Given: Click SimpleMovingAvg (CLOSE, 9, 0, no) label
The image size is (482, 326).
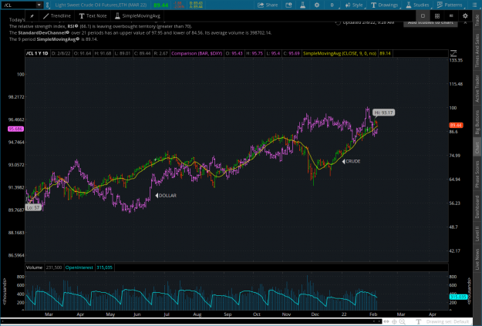Looking at the screenshot, I should click(339, 53).
